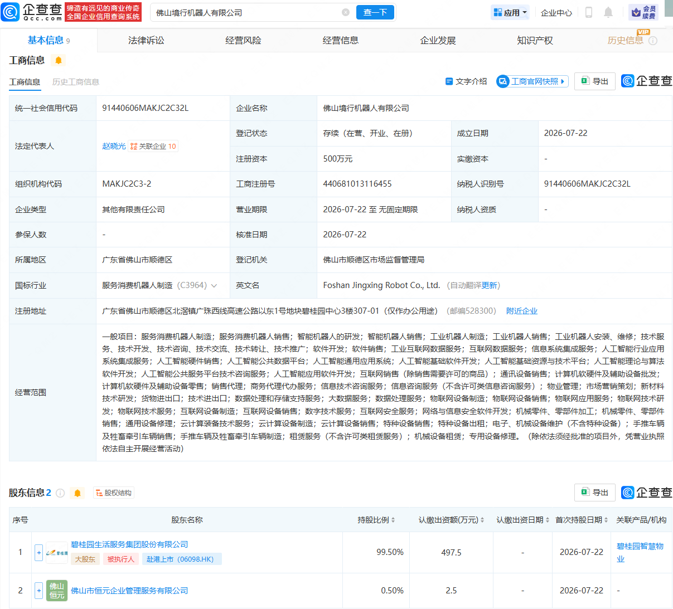Open the 经营信息 tab

pos(341,40)
